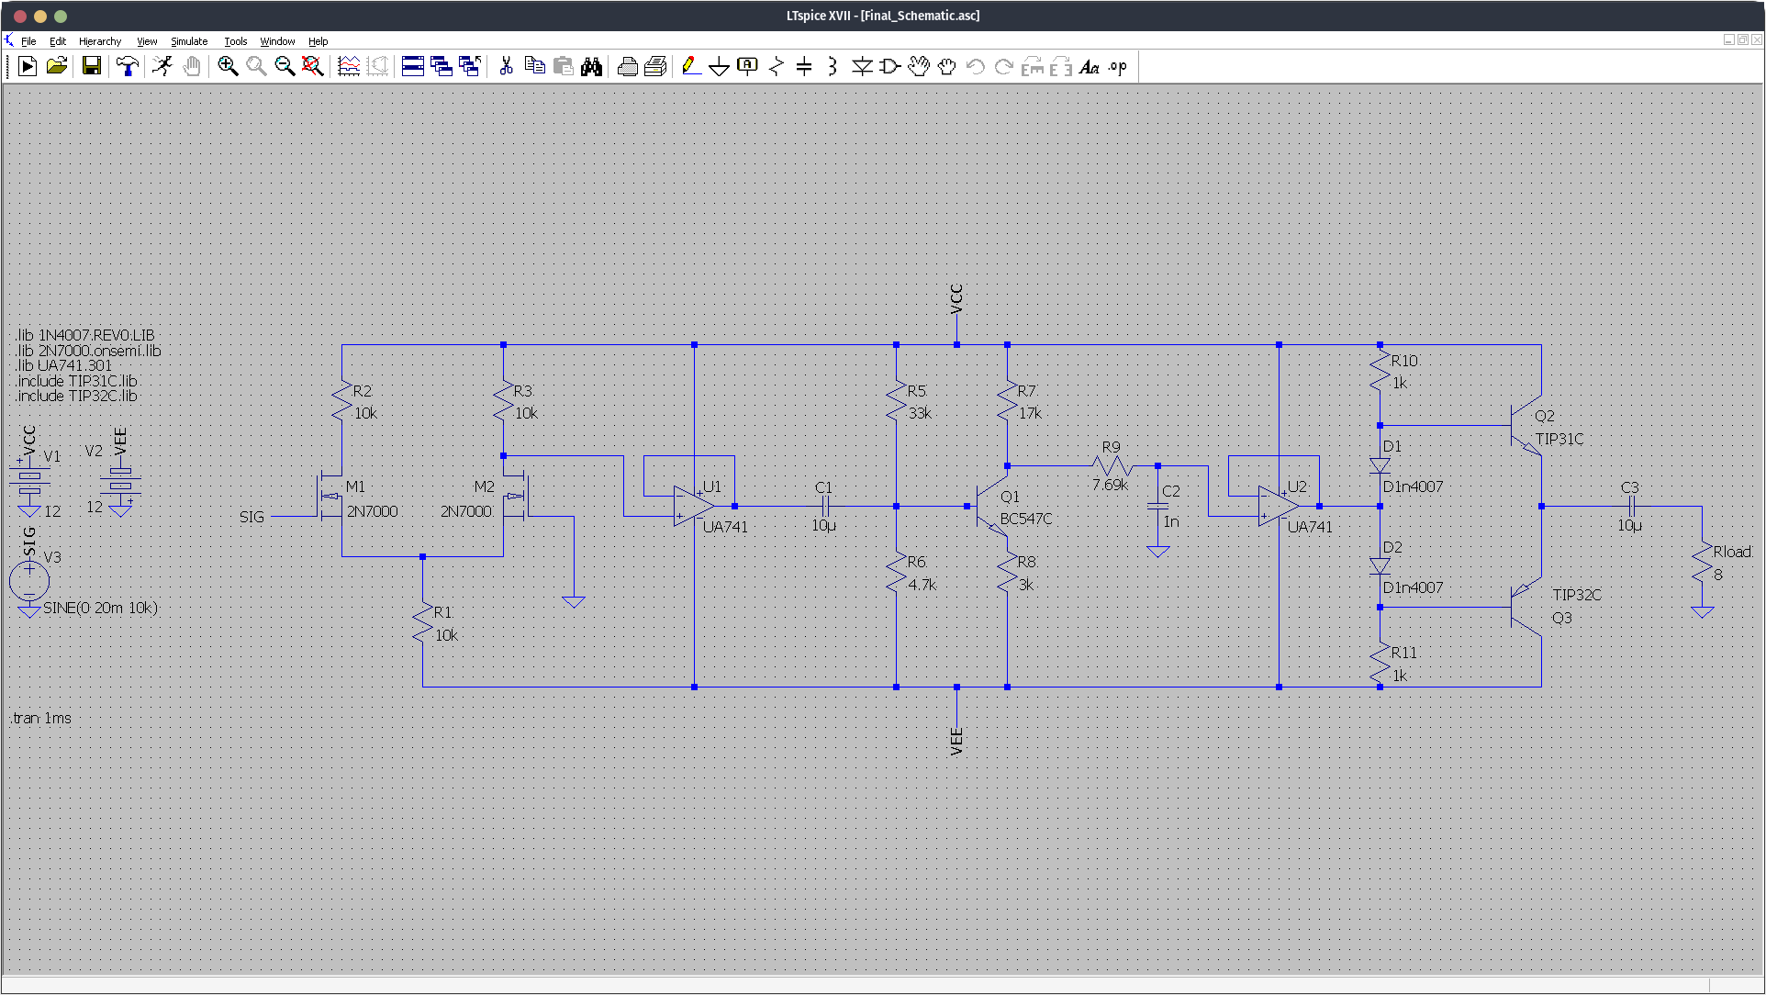Click the 'SIG' net label near M1
Image resolution: width=1766 pixels, height=995 pixels.
point(251,517)
